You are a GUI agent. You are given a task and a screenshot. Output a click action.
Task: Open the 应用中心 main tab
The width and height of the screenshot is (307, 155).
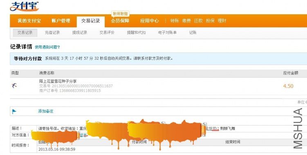150,21
